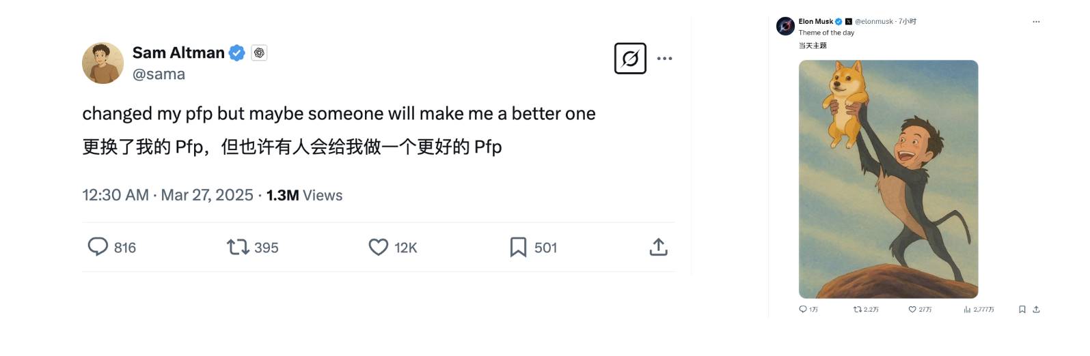Open more options menu on Elon Musk's tweet
The width and height of the screenshot is (1090, 356).
pos(1036,22)
